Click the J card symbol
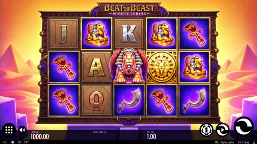The width and height of the screenshot is (257, 144). click(x=64, y=34)
